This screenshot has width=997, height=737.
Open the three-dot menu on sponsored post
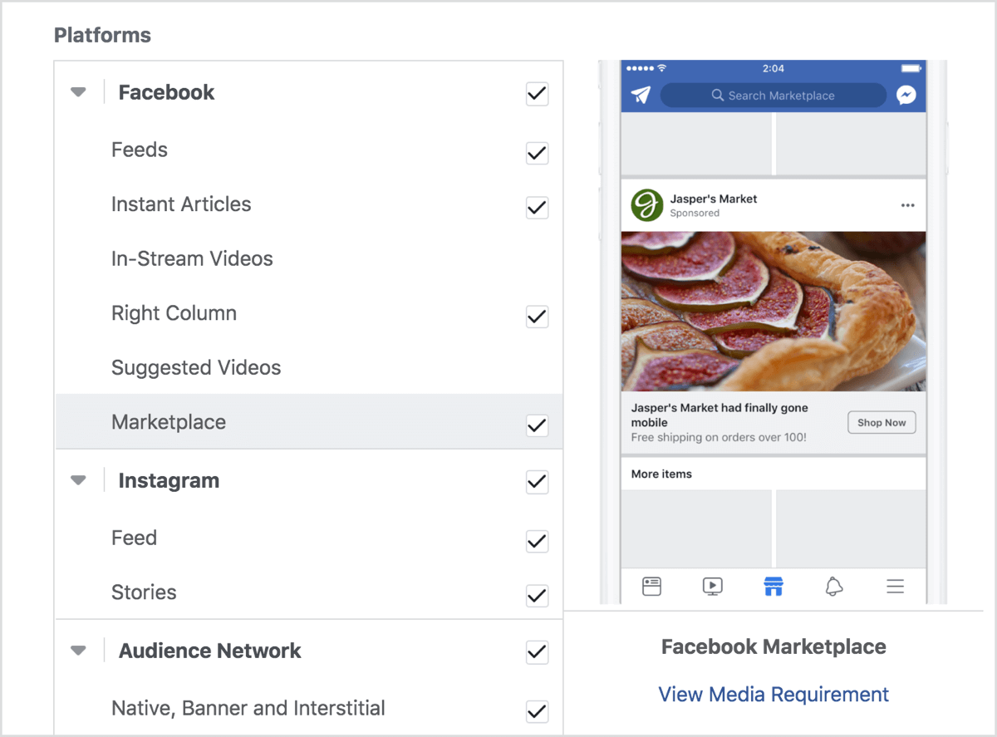[x=907, y=205]
